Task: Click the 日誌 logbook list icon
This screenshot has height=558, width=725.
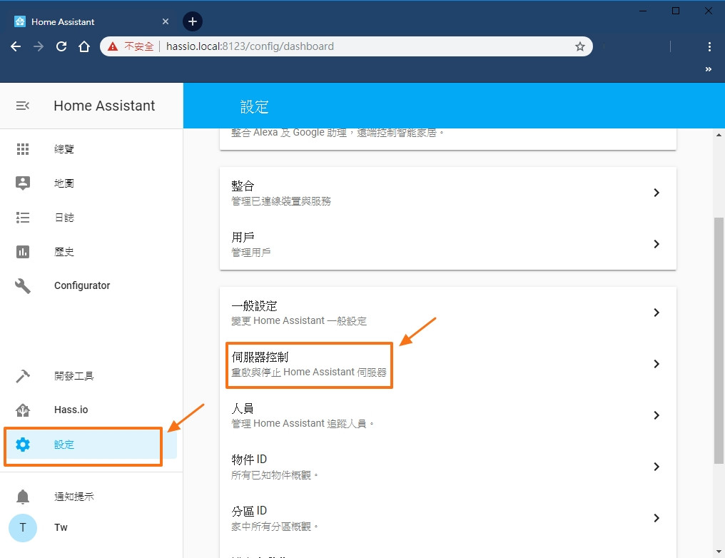Action: 23,218
